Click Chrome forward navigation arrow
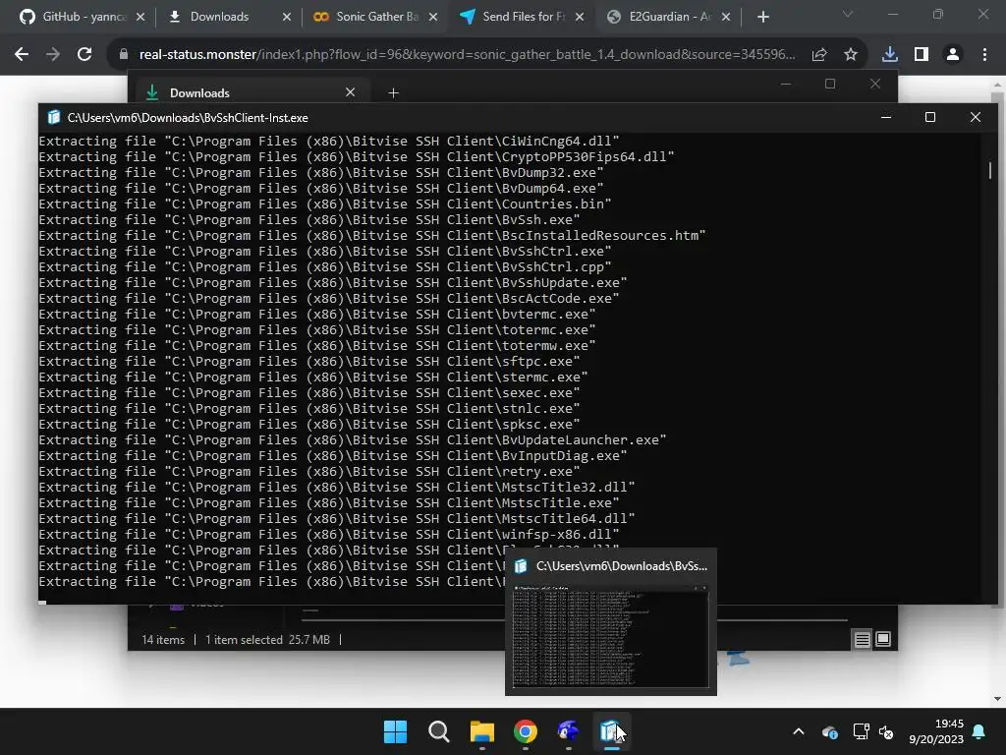Viewport: 1006px width, 755px height. tap(53, 55)
